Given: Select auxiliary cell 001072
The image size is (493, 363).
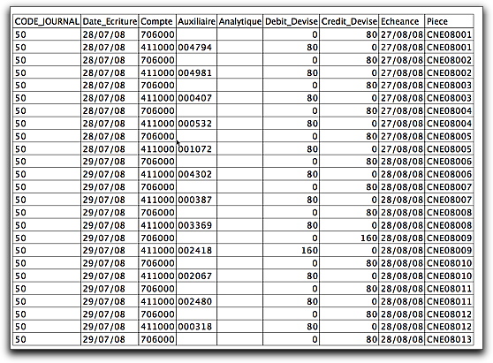Looking at the screenshot, I should [x=196, y=149].
